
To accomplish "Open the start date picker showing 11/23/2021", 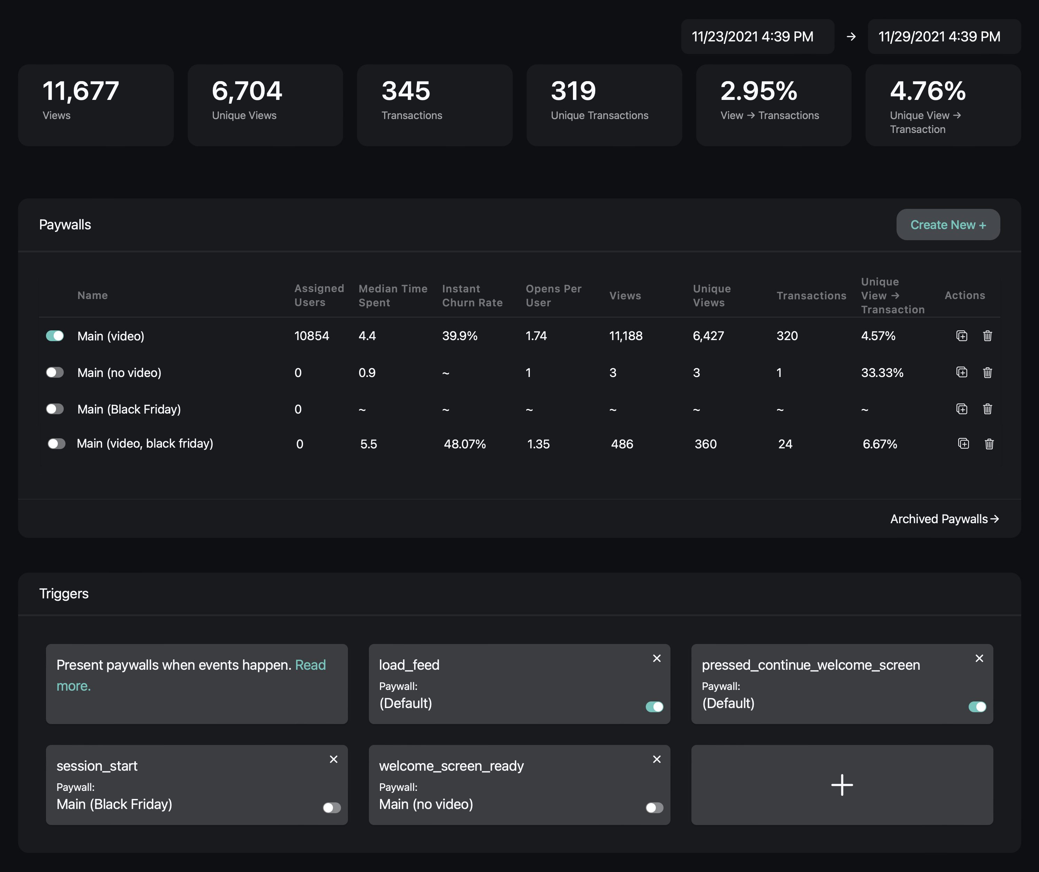I will click(757, 36).
